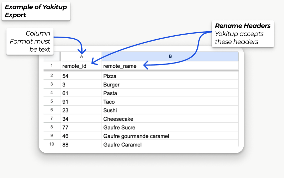Select row 1 number header
The height and width of the screenshot is (178, 284).
[52, 66]
